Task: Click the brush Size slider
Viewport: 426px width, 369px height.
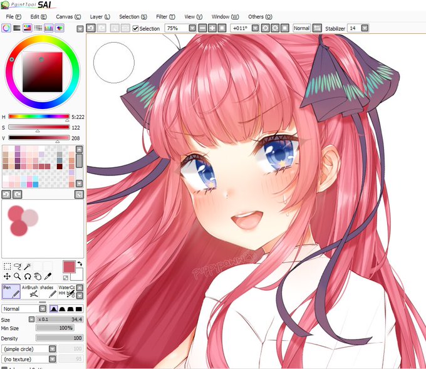Action: (x=60, y=320)
